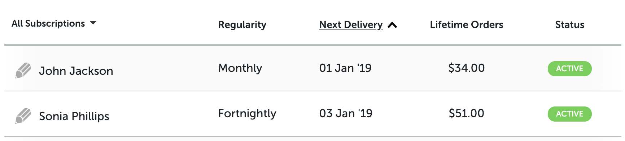Click the edit pencil beside Sonia Phillips
This screenshot has width=625, height=141.
[23, 116]
